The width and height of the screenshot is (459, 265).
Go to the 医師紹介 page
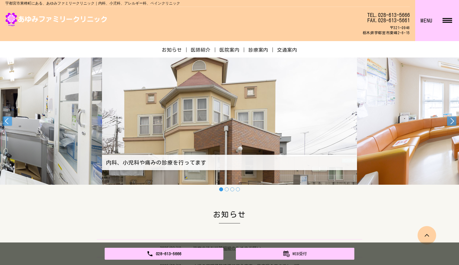201,50
